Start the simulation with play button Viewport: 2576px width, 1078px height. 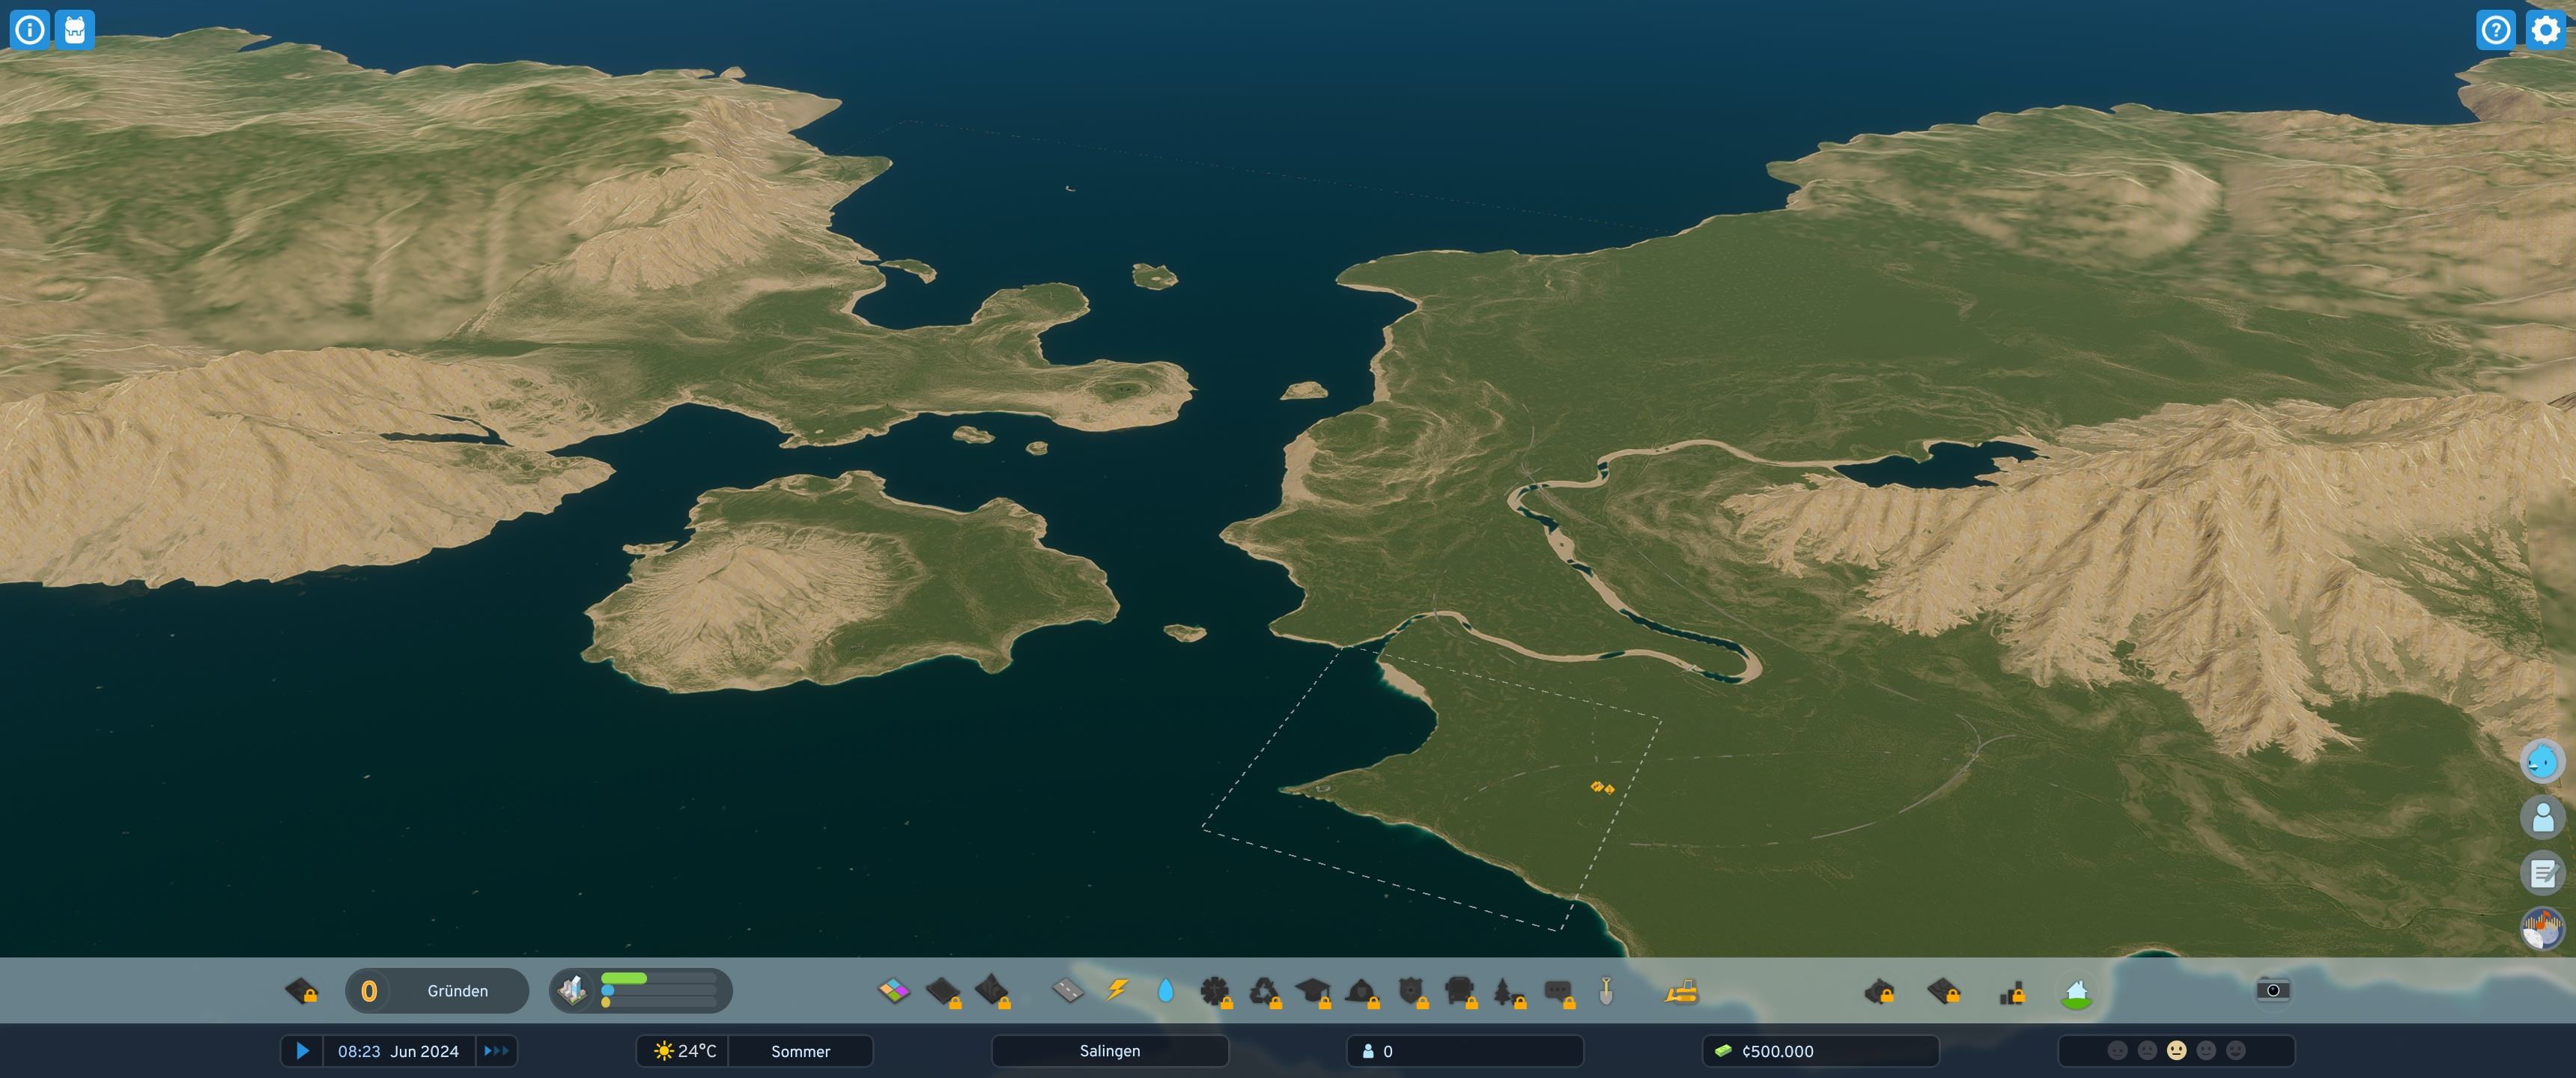click(302, 1050)
